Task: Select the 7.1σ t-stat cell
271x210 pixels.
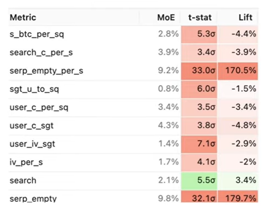Action: (x=200, y=144)
